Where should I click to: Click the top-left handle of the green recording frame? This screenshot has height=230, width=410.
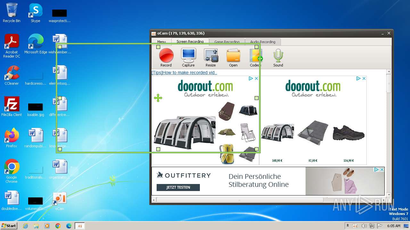(x=60, y=47)
